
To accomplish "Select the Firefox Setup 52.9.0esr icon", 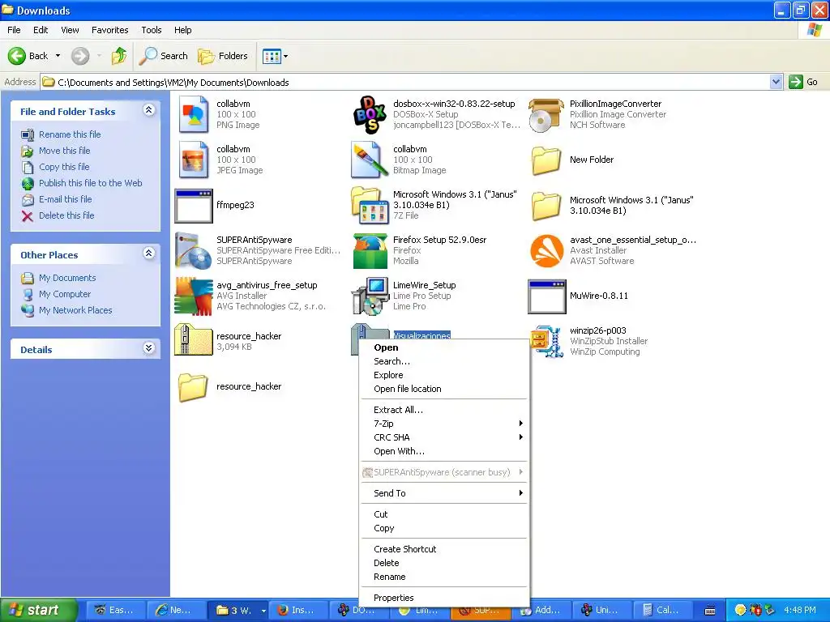I will 370,251.
